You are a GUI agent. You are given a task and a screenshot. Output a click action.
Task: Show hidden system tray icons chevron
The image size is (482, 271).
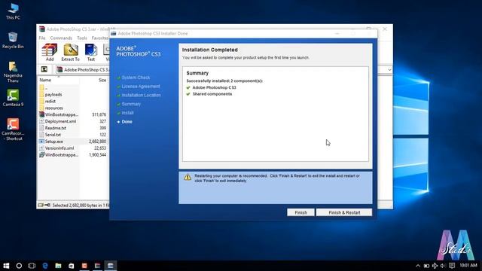click(418, 266)
